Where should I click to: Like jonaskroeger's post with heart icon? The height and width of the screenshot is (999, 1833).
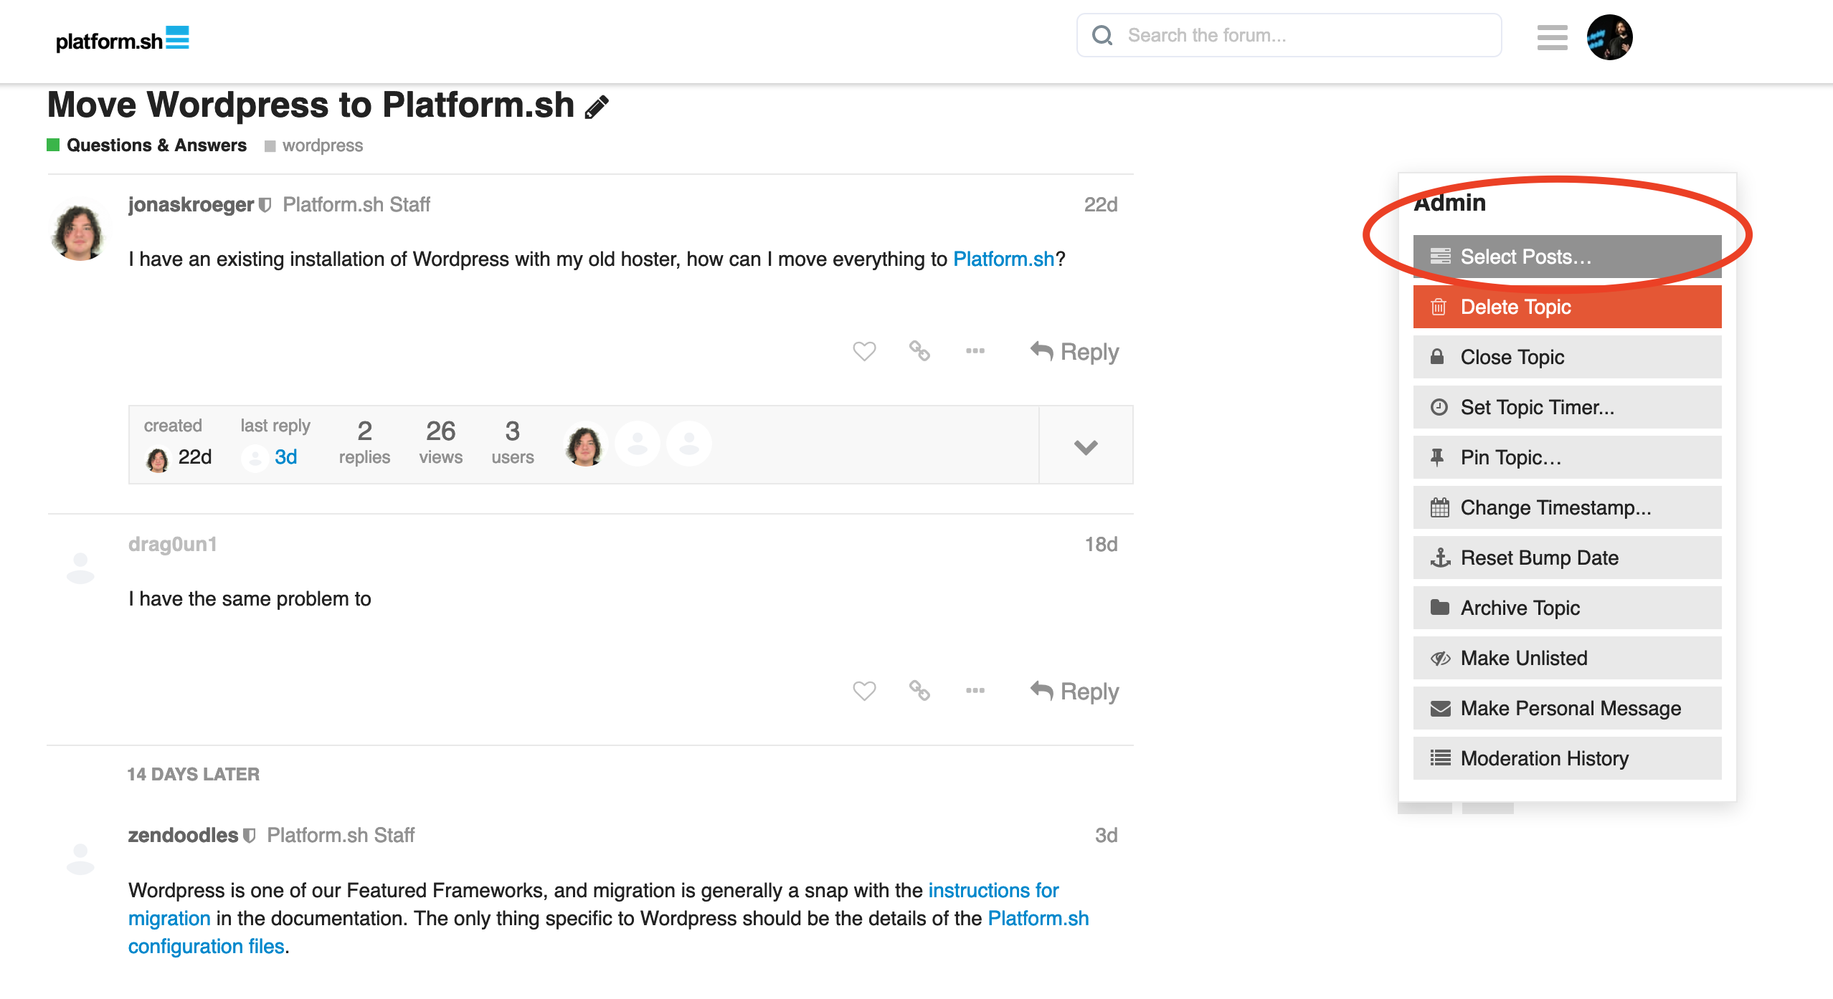coord(864,351)
